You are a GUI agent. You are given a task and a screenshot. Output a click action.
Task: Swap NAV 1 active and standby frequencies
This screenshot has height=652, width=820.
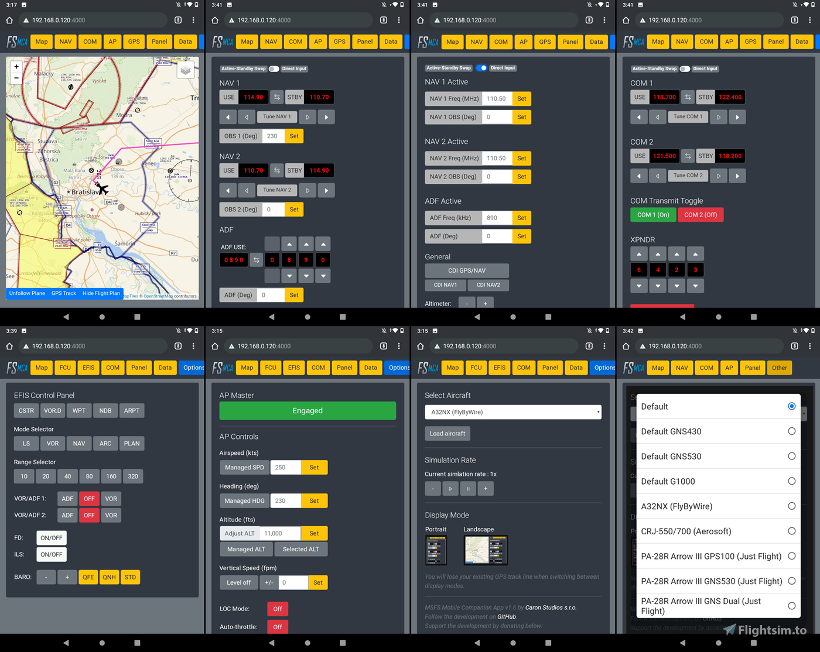coord(276,97)
